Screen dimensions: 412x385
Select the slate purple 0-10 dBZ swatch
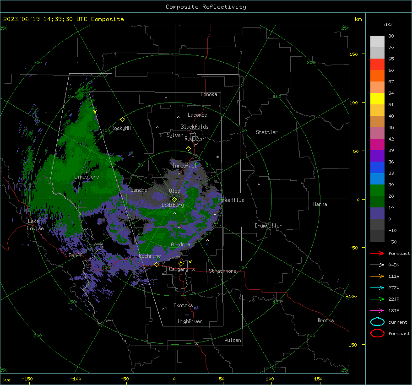377,213
